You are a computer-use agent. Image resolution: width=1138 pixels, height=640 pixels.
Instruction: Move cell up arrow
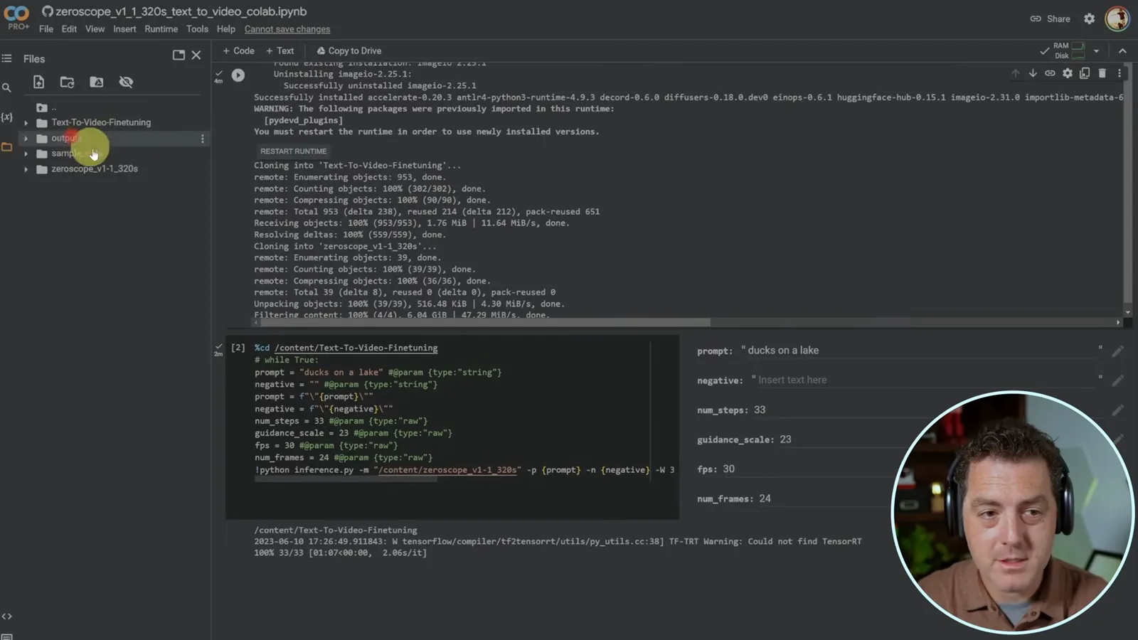coord(1015,73)
